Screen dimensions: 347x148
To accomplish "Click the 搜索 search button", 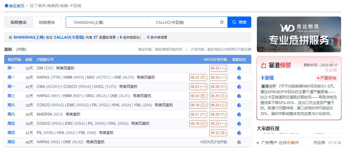I will click(x=239, y=22).
